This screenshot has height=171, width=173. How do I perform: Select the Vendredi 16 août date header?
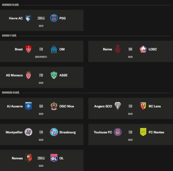[x=11, y=5]
